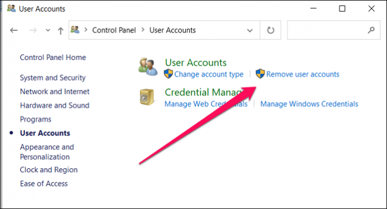Click the Forward navigation arrow

[x=33, y=30]
